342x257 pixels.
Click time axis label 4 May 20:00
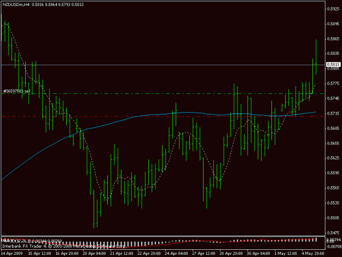pos(313,254)
